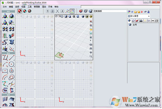Select the sphere S-curve point tool
The width and height of the screenshot is (162, 109).
tap(5, 42)
